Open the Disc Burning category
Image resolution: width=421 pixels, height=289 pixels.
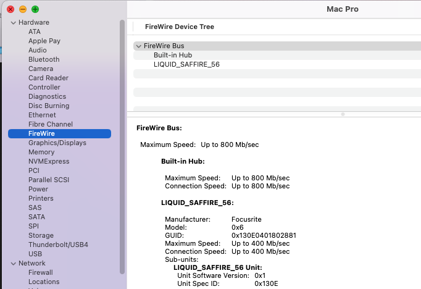coord(49,106)
